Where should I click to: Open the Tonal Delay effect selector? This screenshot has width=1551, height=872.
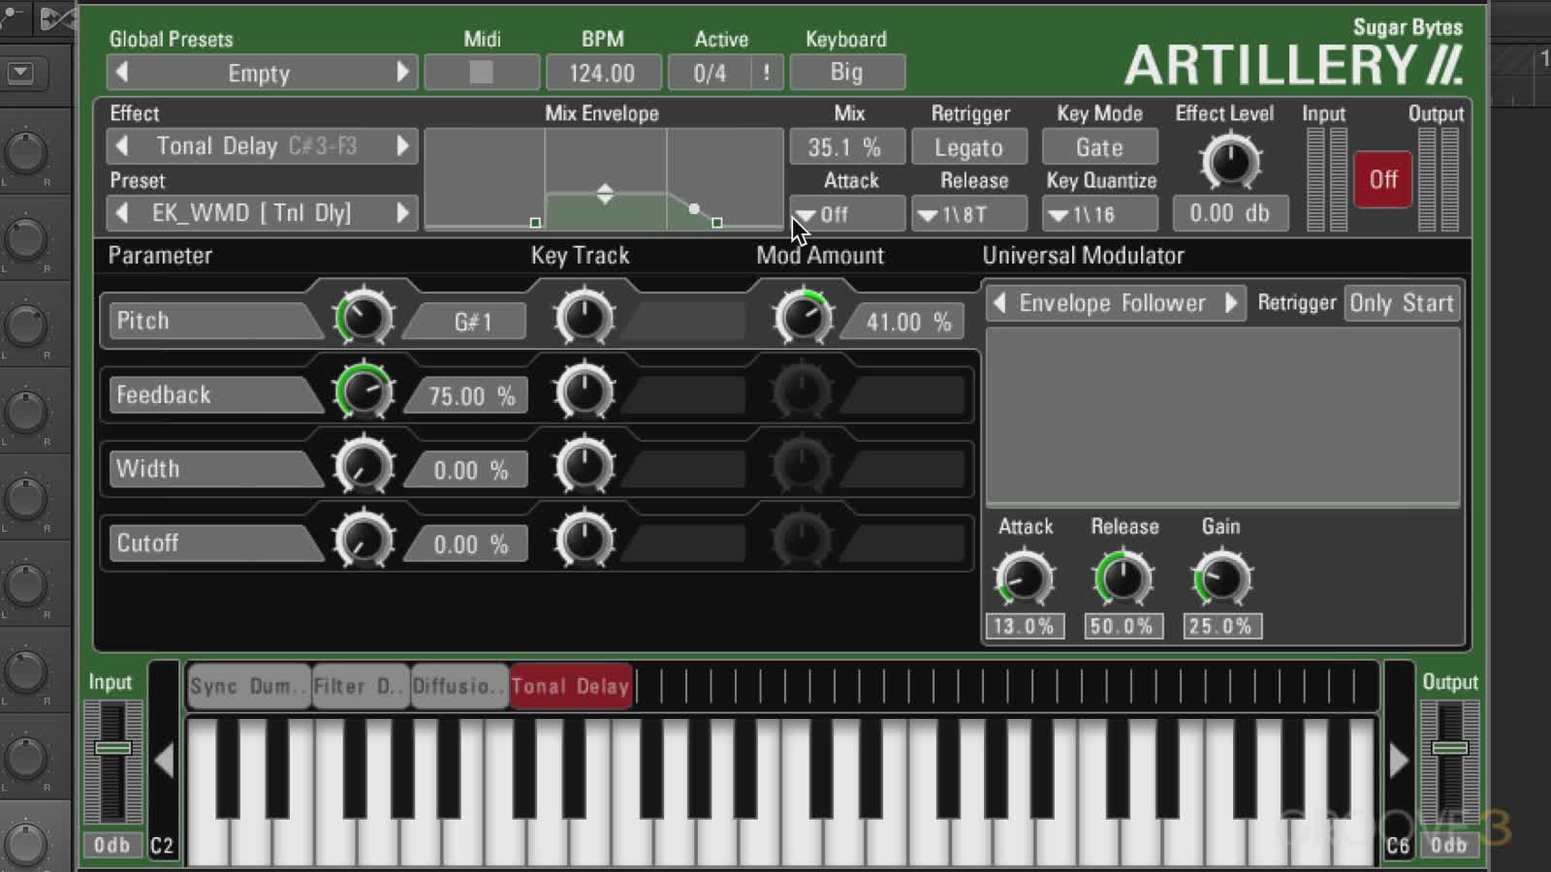[x=260, y=146]
